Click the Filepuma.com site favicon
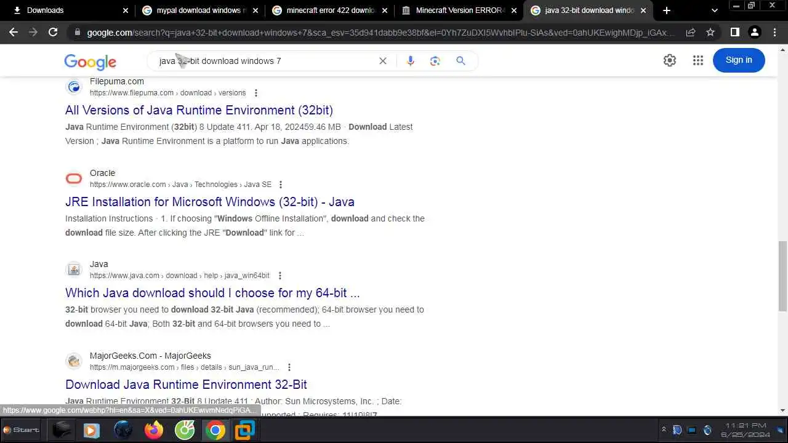The image size is (788, 443). click(74, 87)
